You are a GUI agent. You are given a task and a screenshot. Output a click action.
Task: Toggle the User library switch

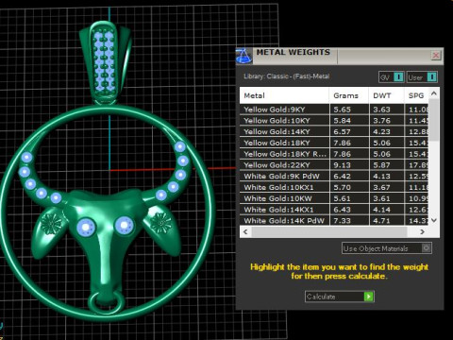422,77
